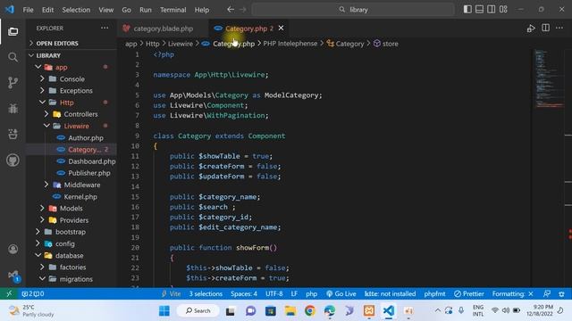572x321 pixels.
Task: Open remote window indicator in status bar
Action: click(9, 293)
